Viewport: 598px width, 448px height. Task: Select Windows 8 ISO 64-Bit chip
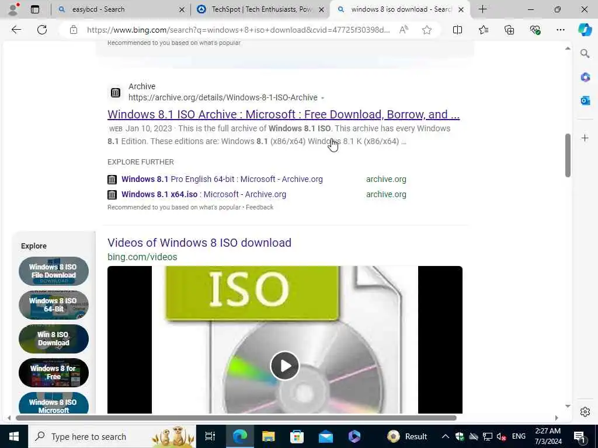[53, 304]
